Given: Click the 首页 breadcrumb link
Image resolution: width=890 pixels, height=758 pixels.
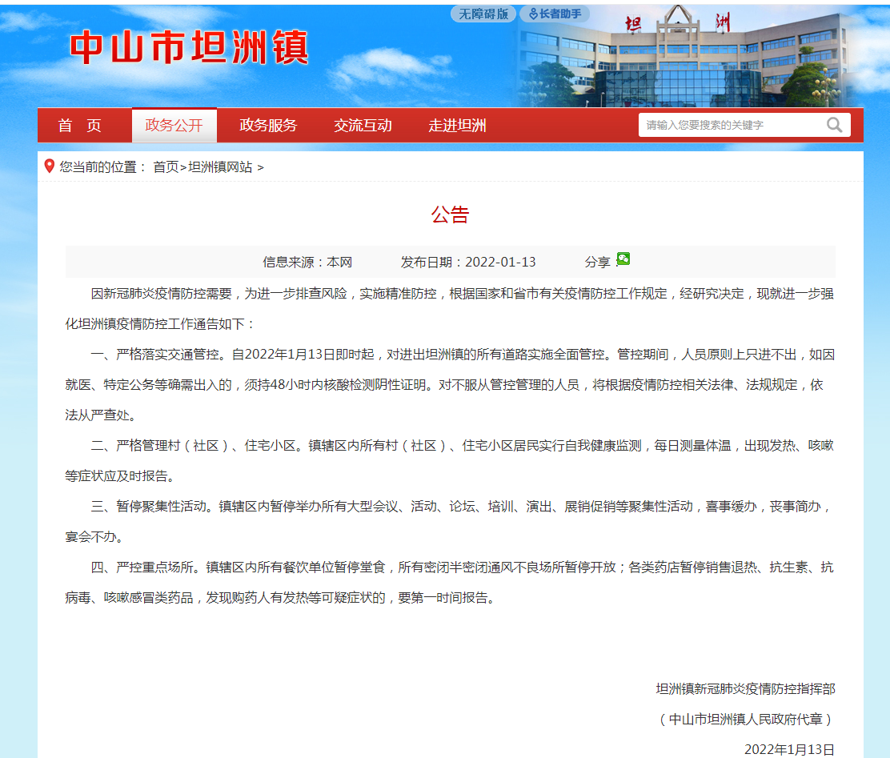Looking at the screenshot, I should click(166, 167).
